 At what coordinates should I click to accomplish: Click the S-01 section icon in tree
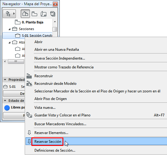click(18, 36)
